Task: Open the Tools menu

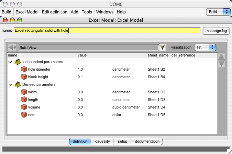Action: 87,12
